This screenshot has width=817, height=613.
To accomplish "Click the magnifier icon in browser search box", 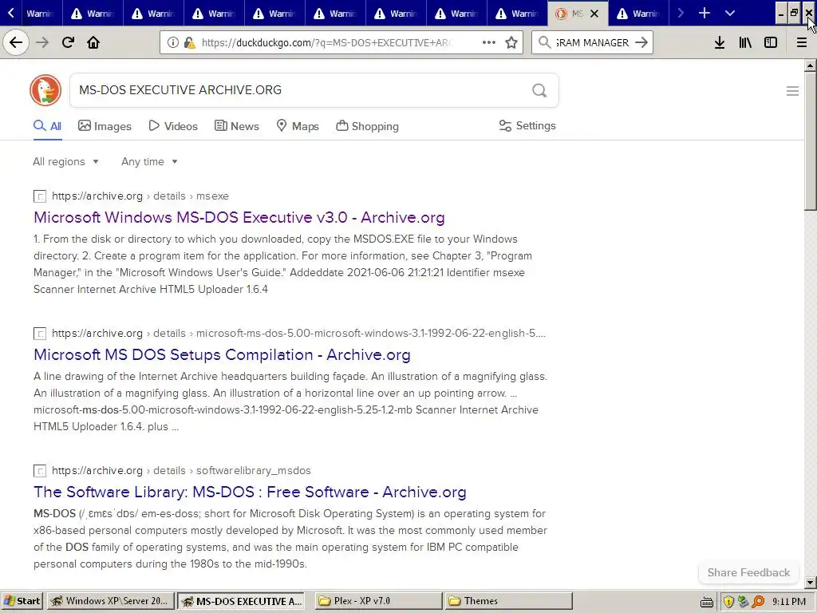I will click(544, 42).
